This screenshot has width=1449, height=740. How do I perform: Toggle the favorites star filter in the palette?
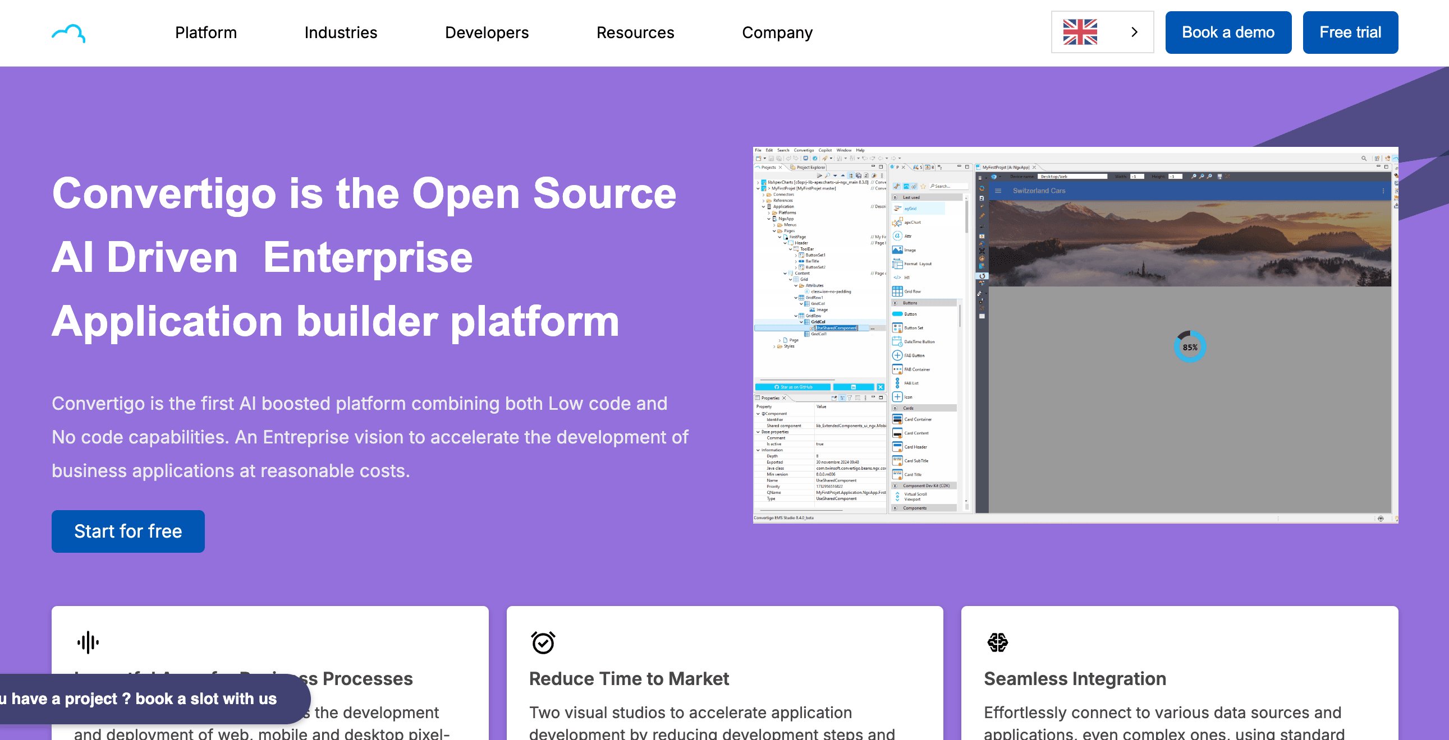point(923,187)
